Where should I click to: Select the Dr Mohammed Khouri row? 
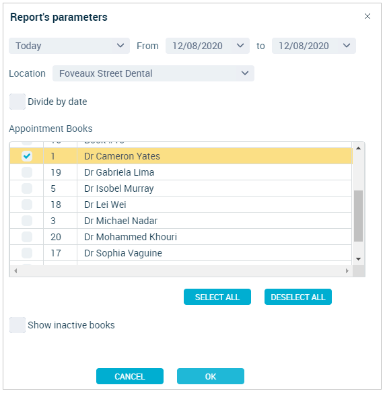coord(180,237)
